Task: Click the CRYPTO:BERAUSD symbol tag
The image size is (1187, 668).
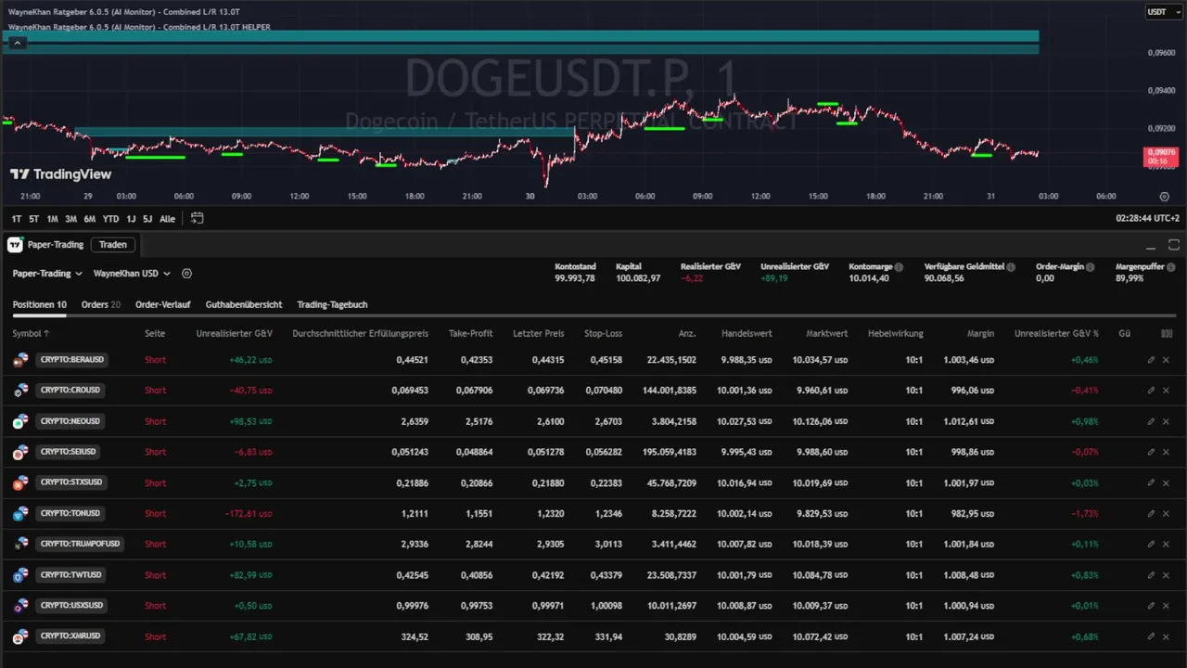Action: [x=71, y=359]
